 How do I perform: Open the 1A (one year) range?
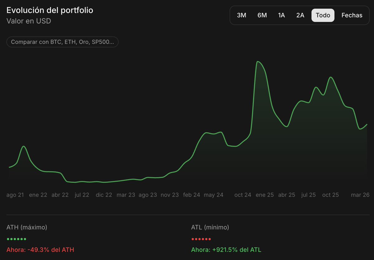coord(281,15)
